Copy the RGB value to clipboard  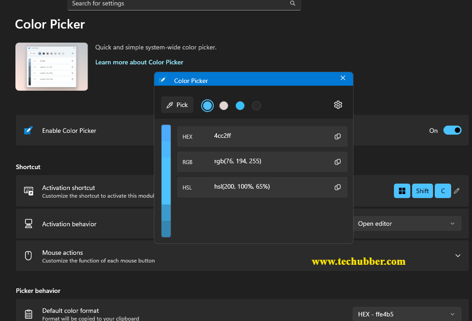[338, 162]
